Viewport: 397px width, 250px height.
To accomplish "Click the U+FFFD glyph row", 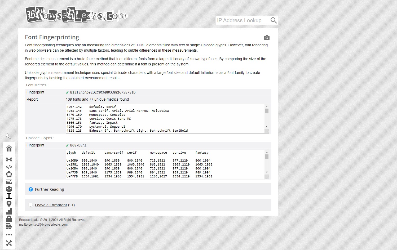I will pyautogui.click(x=139, y=176).
